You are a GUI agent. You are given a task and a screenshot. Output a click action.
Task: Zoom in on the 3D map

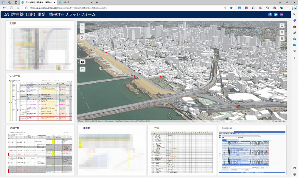point(82,26)
